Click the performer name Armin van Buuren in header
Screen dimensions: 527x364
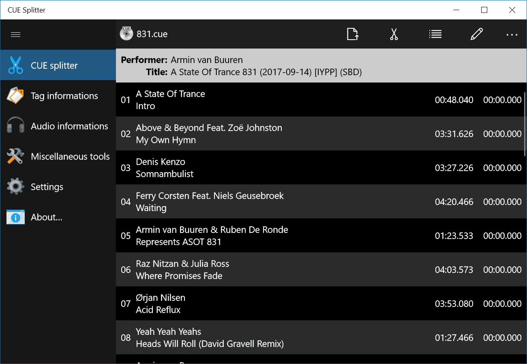tap(207, 60)
